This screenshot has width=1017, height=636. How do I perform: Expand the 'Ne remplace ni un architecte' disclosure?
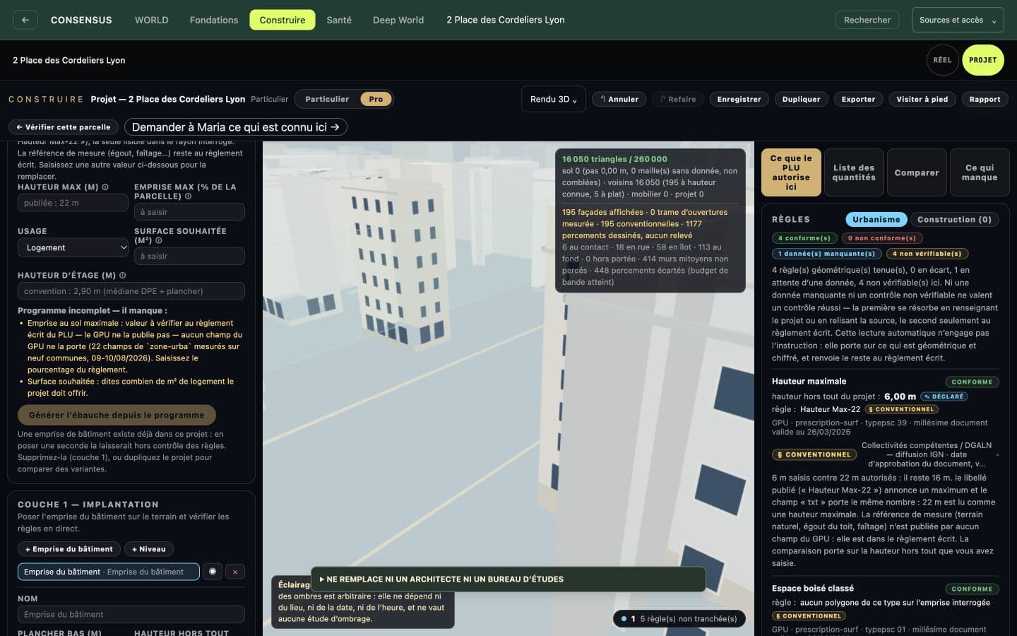pyautogui.click(x=509, y=579)
